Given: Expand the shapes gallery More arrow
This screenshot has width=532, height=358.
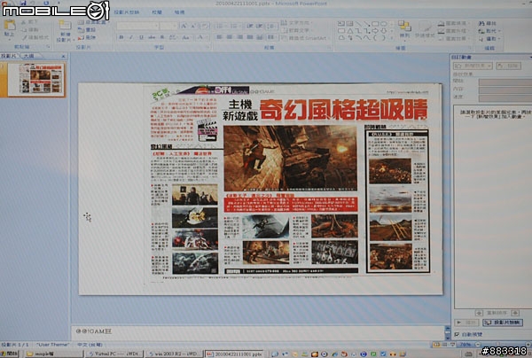Looking at the screenshot, I should point(392,38).
